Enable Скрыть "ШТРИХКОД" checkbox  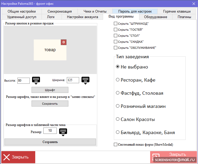115,24
